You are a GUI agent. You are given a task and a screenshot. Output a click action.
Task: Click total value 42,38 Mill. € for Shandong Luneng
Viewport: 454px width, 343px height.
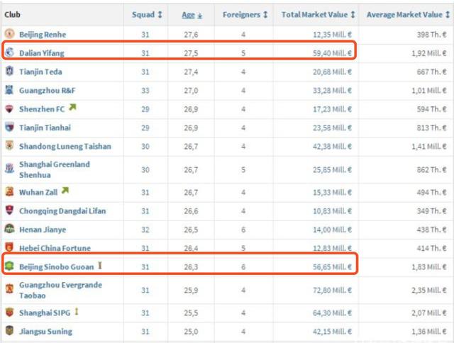[x=332, y=146]
